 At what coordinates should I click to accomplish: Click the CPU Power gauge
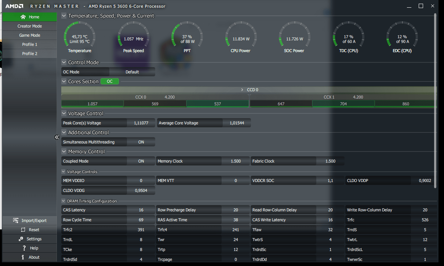click(241, 37)
